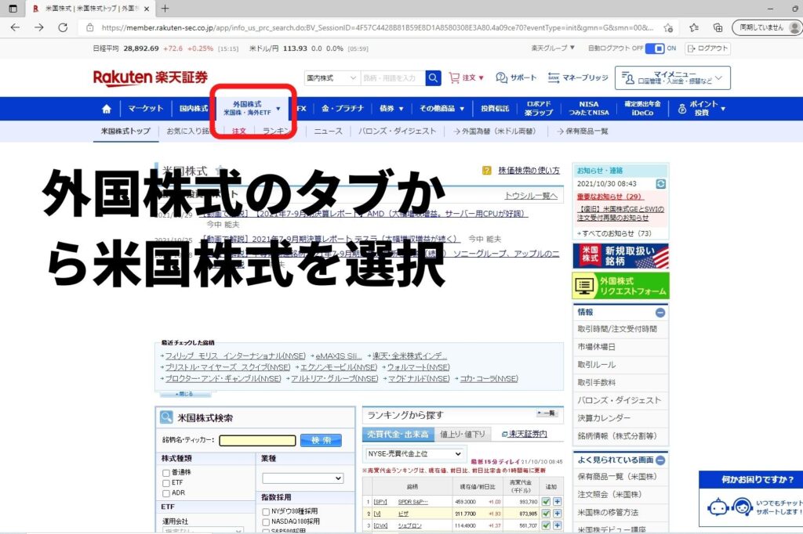Tick the ETF checkbox under 株式種類
This screenshot has height=534, width=803.
[x=166, y=483]
